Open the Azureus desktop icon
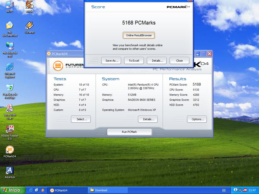This screenshot has height=194, width=259. [x=10, y=171]
